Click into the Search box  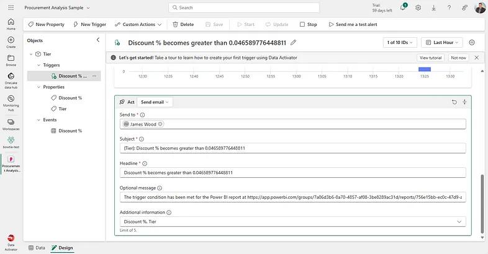pyautogui.click(x=243, y=8)
